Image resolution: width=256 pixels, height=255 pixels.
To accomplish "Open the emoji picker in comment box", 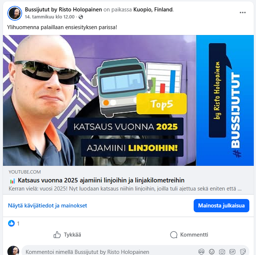I will 212,252.
